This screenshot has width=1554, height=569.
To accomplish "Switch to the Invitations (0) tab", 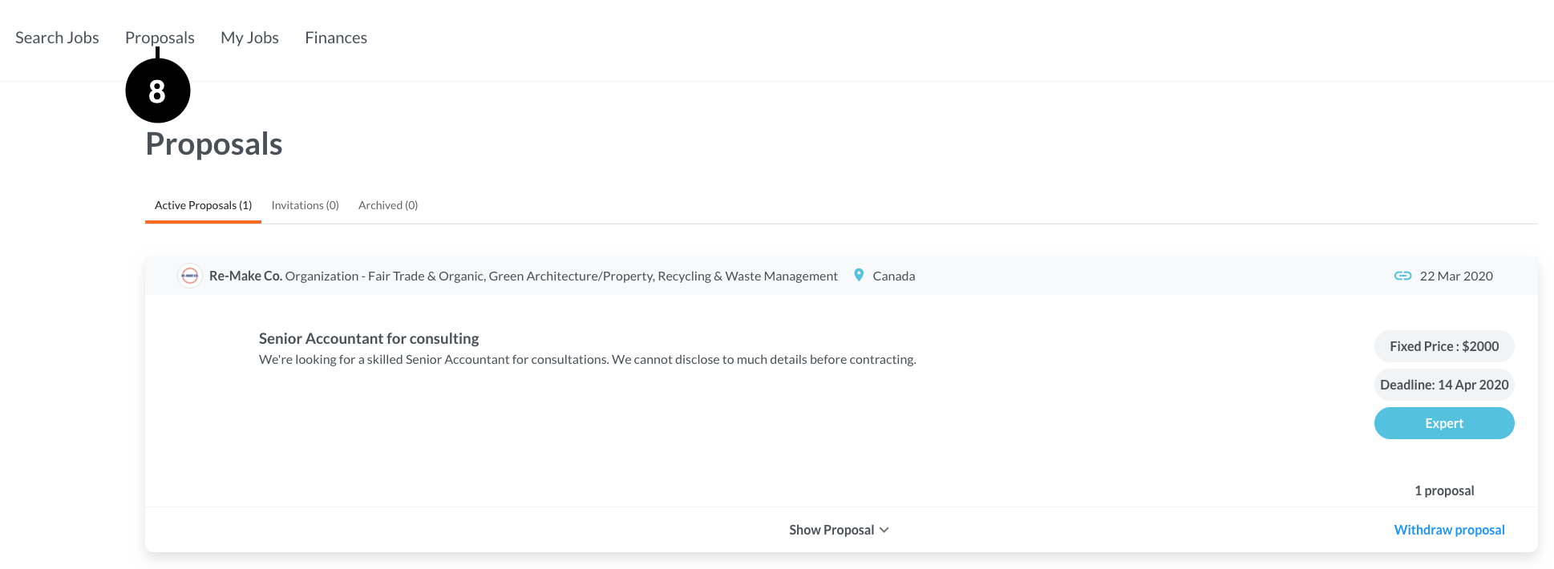I will click(x=305, y=205).
